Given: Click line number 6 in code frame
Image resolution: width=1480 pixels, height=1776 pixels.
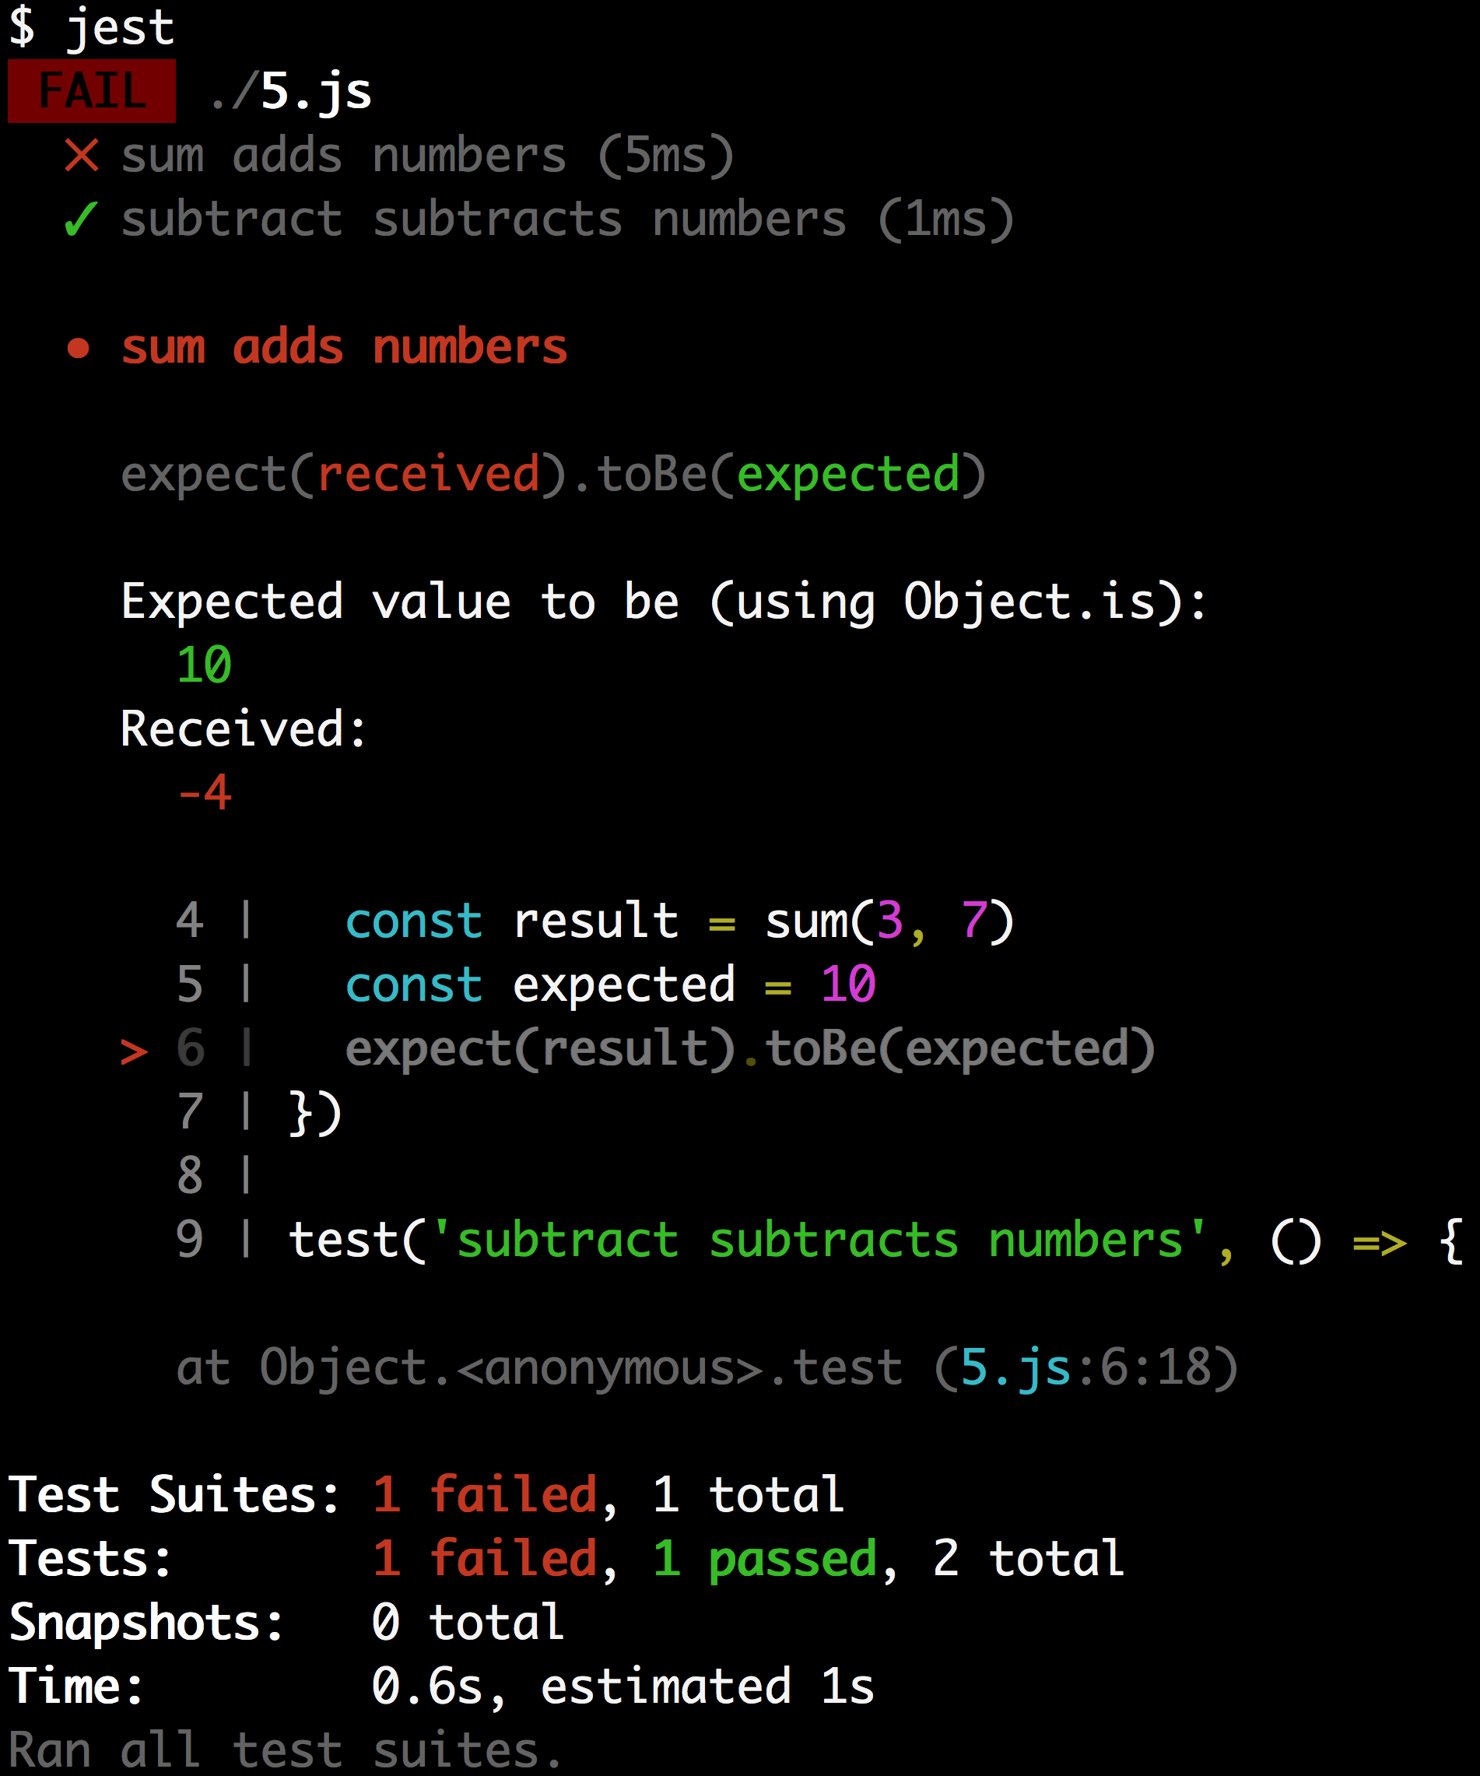Looking at the screenshot, I should click(191, 1048).
